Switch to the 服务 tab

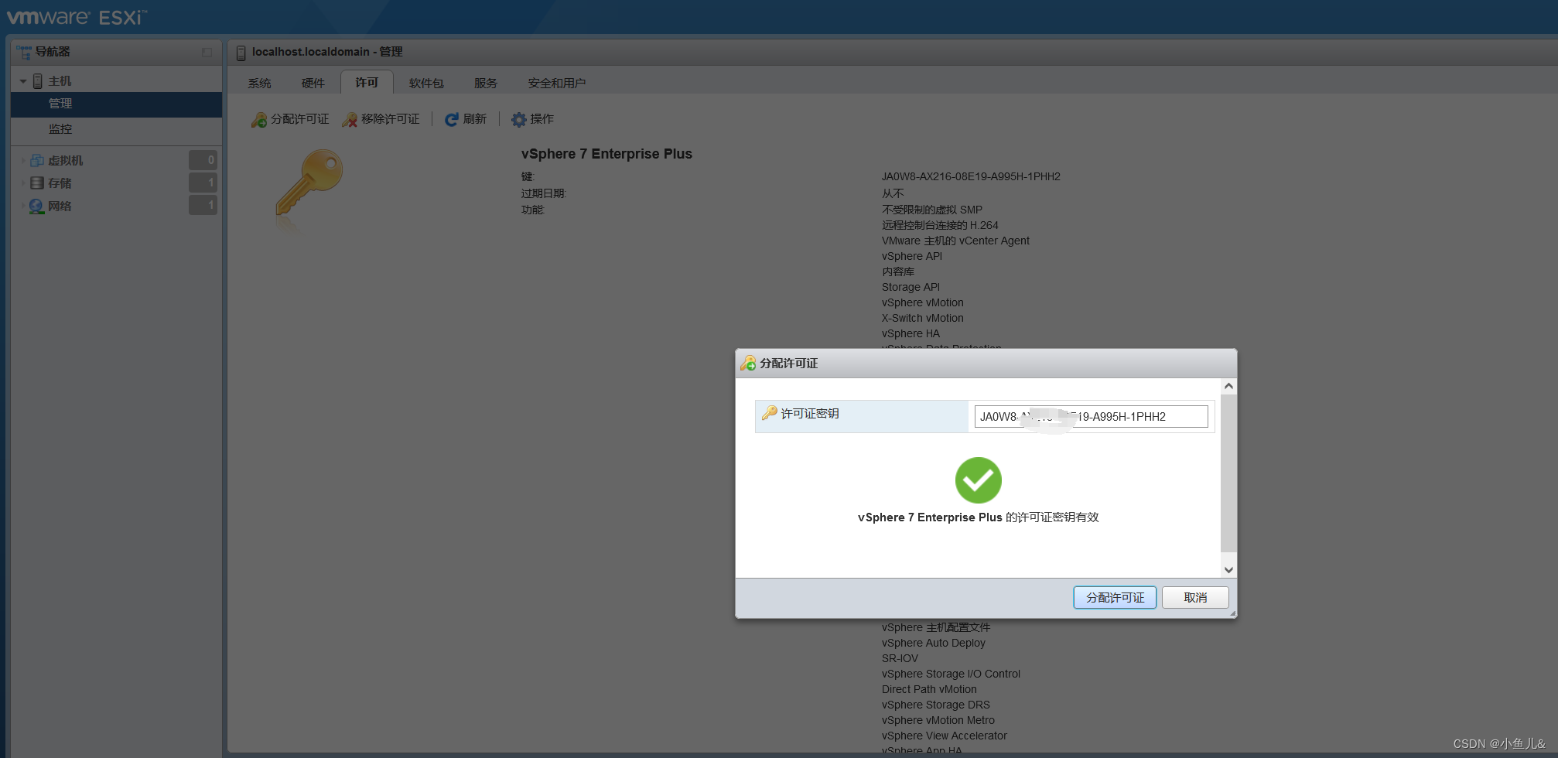[486, 83]
